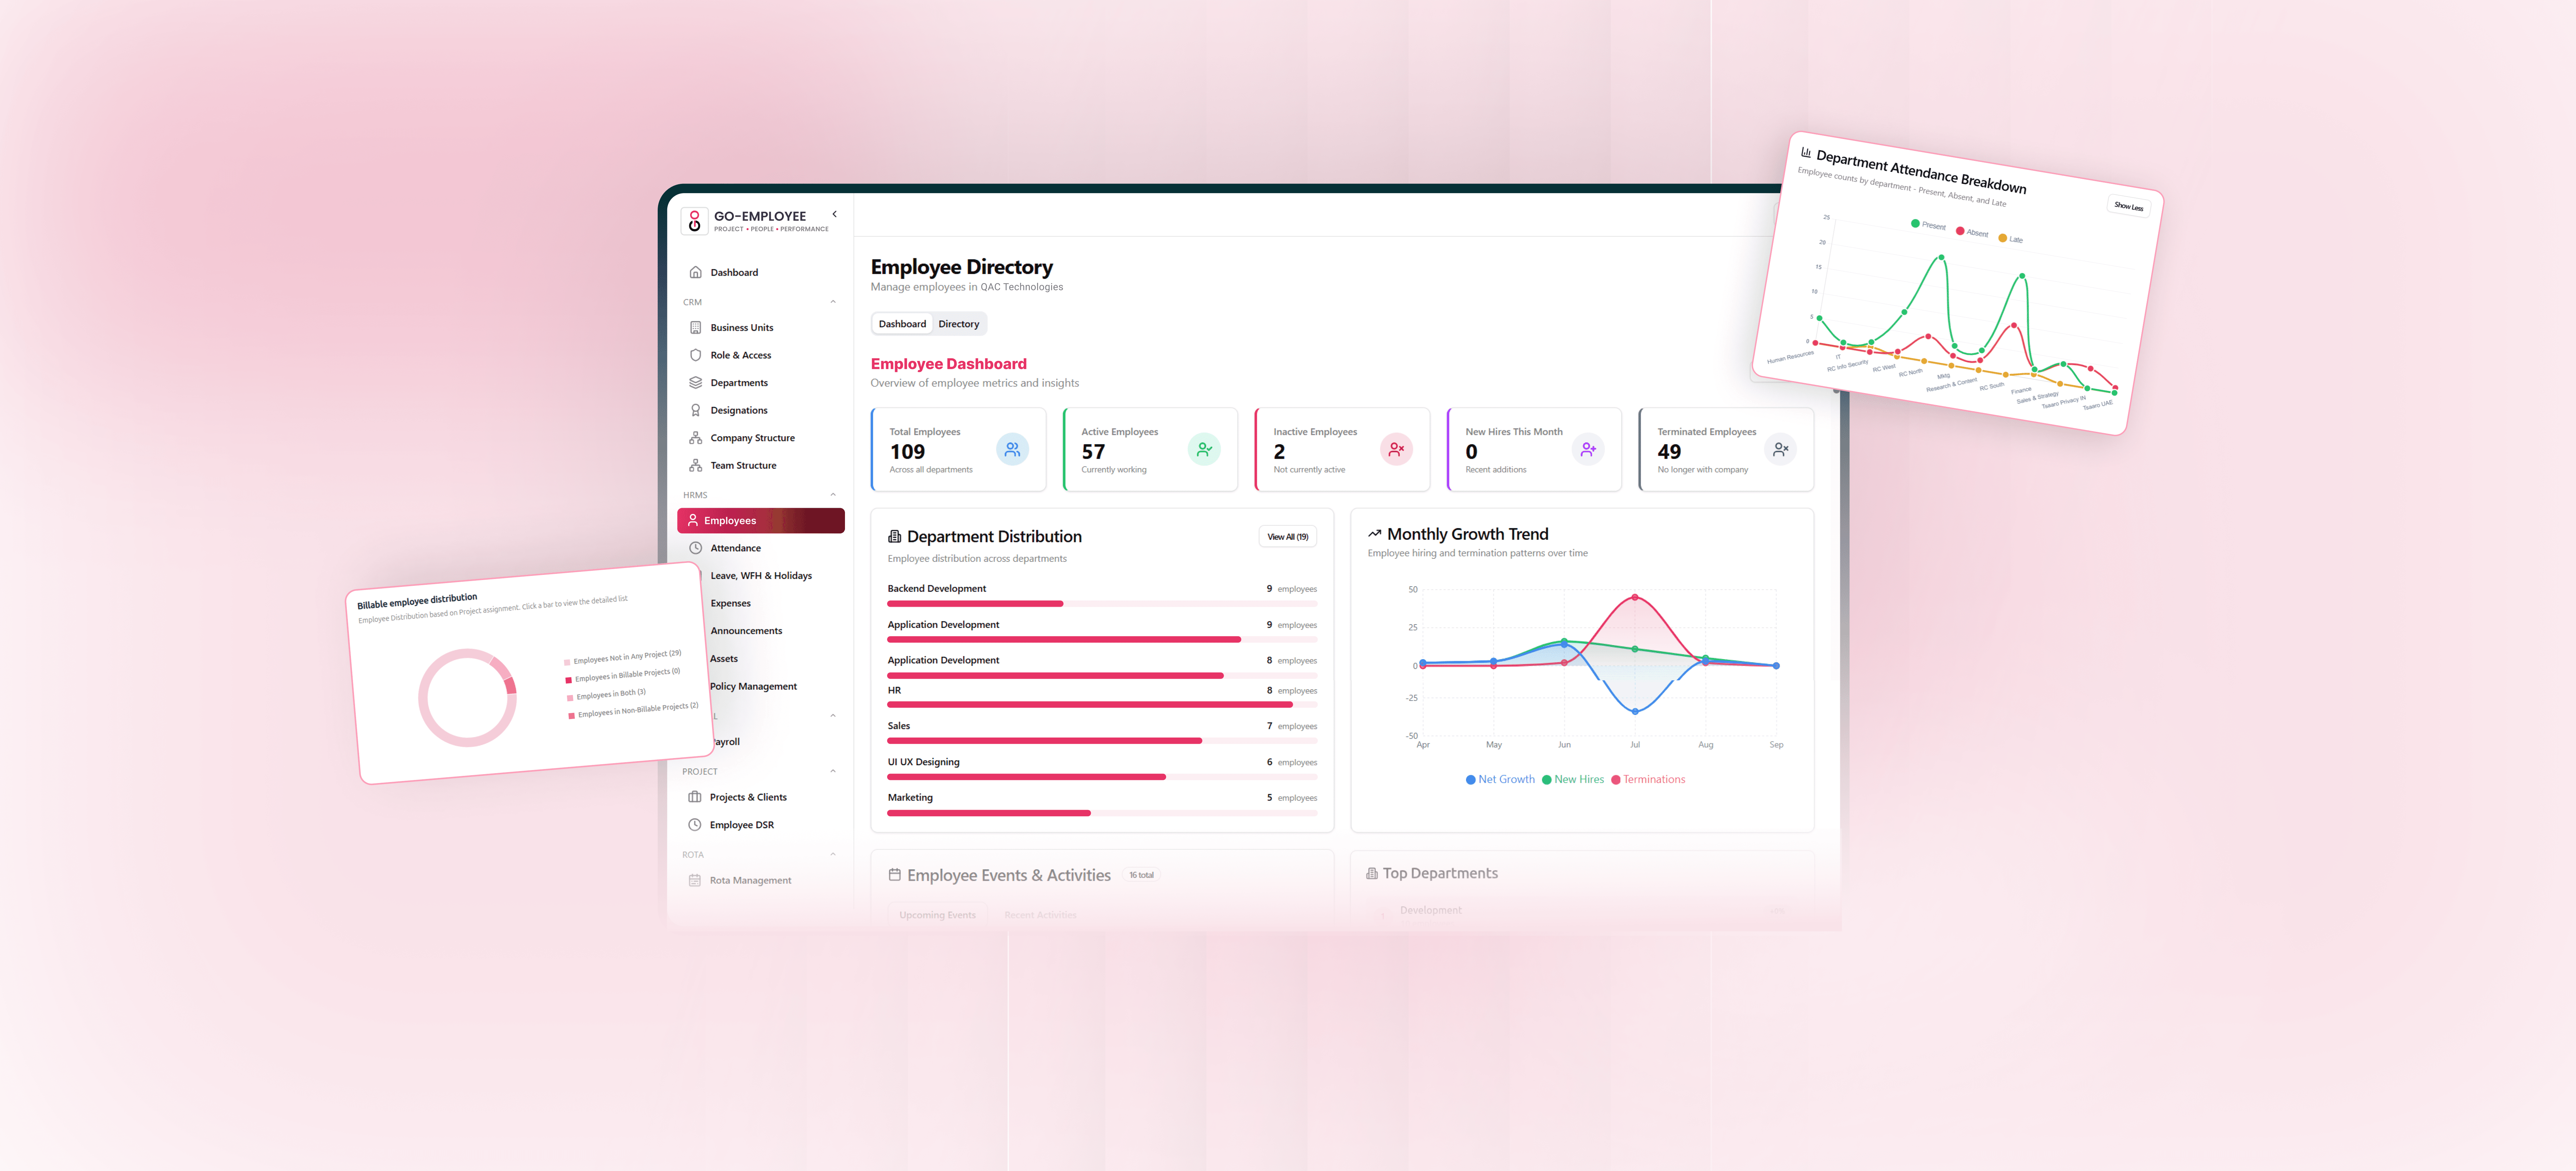Click the Designations badge icon
Screen dimensions: 2576x1171
pyautogui.click(x=695, y=410)
